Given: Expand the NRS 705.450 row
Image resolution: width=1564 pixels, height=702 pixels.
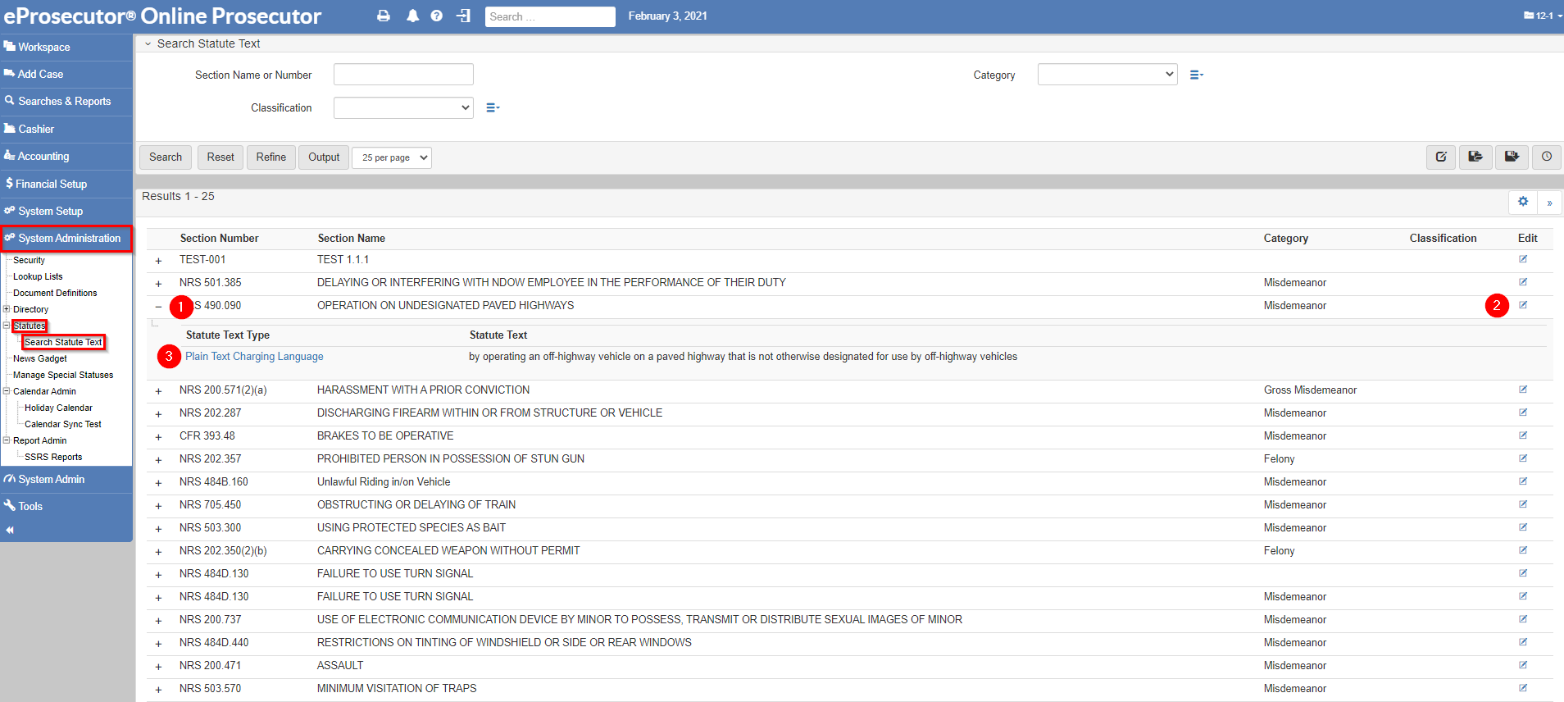Looking at the screenshot, I should click(158, 506).
